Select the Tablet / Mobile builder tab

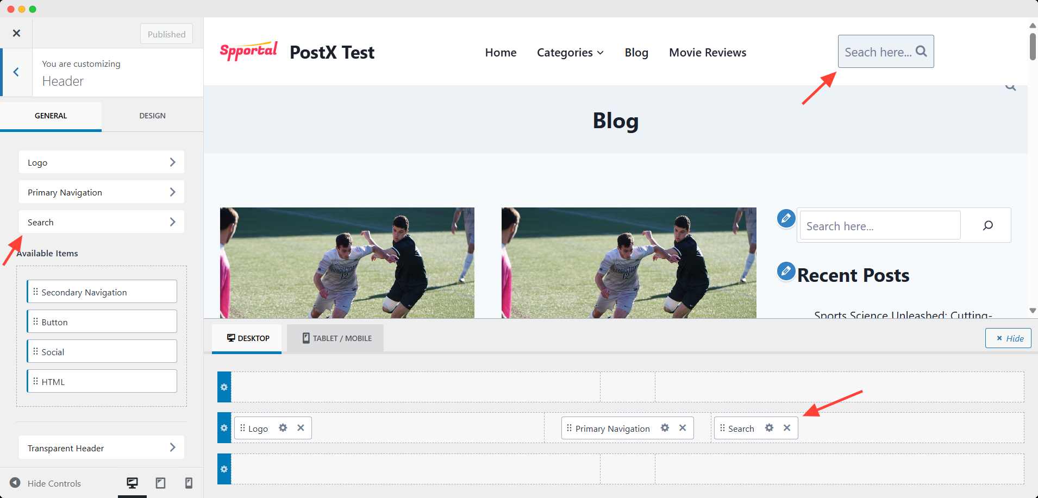pyautogui.click(x=336, y=338)
